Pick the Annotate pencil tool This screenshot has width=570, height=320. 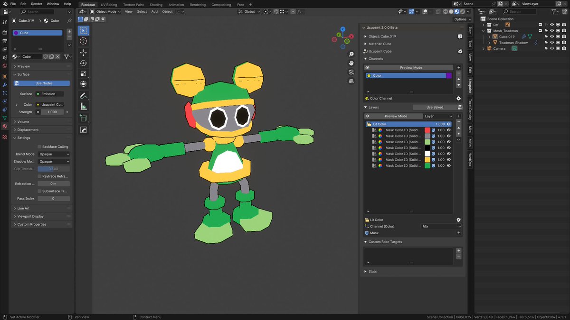tap(84, 96)
